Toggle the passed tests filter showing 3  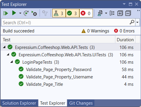(x=73, y=13)
